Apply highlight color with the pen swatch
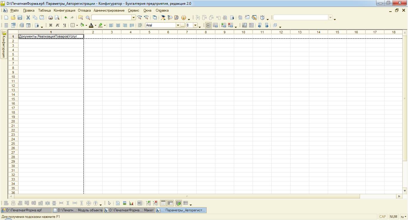 pos(101,26)
